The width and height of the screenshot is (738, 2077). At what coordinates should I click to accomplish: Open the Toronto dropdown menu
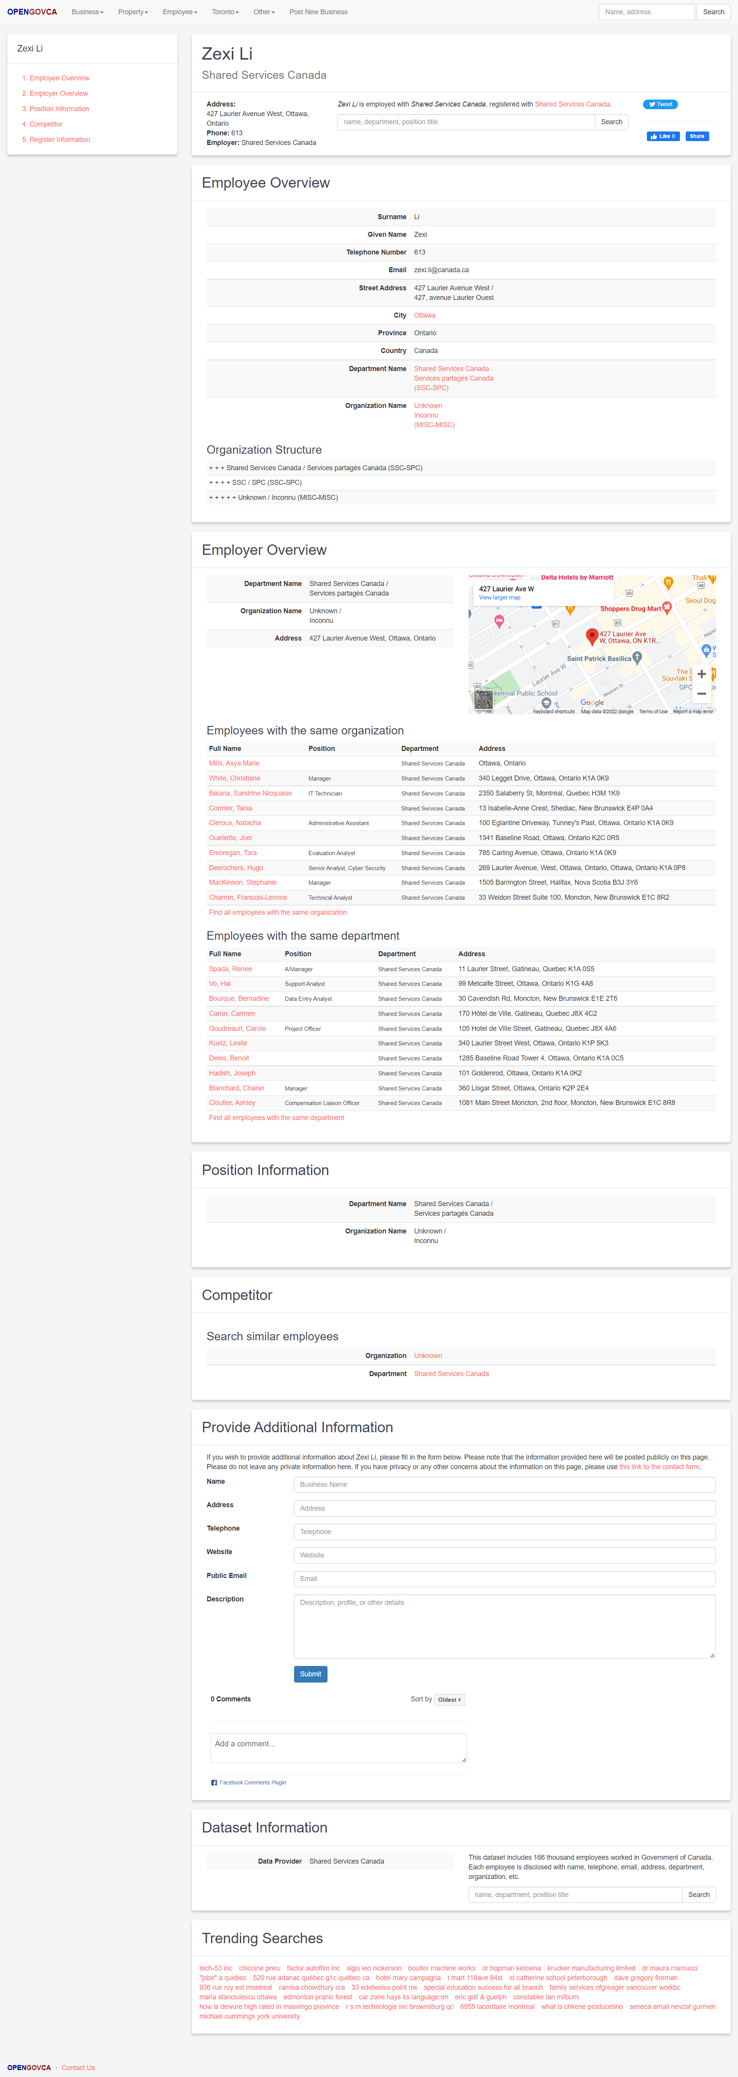tap(226, 12)
